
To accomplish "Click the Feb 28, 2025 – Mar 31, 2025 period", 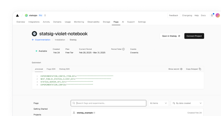I will [92, 53].
